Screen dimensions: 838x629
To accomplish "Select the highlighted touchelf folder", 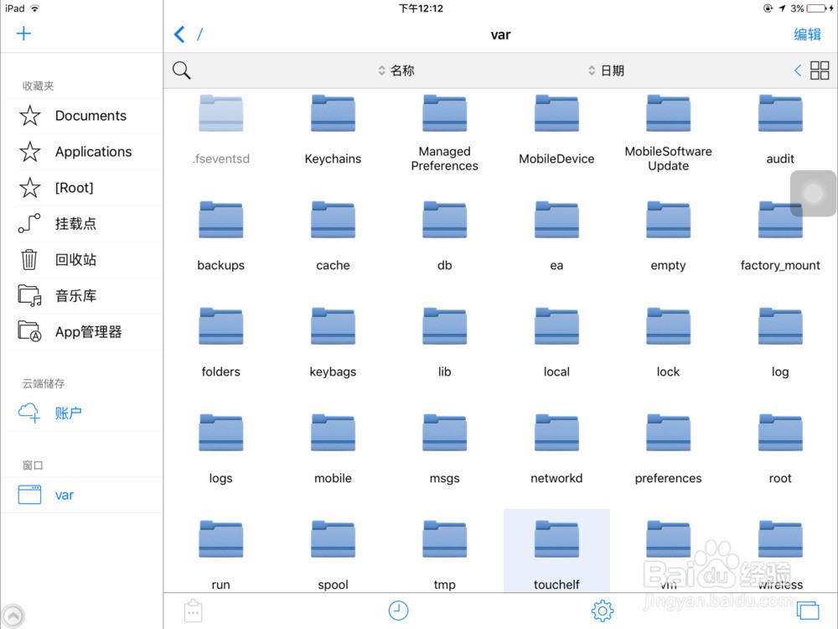I will coord(556,545).
